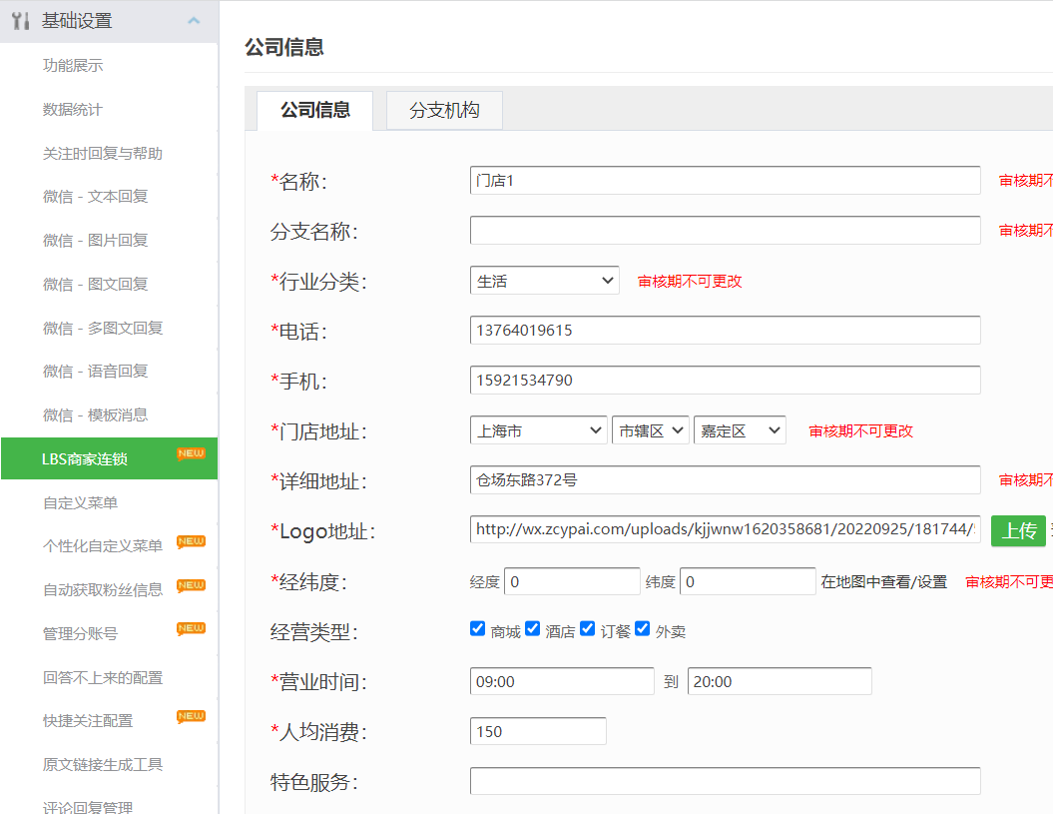The image size is (1053, 814).
Task: Click the 详细地址 input field
Action: point(725,480)
